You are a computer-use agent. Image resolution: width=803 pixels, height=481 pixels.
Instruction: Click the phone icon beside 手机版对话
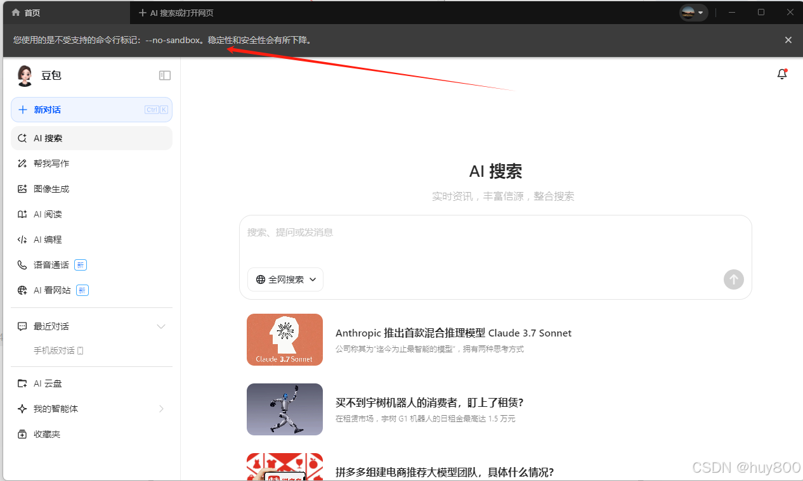(x=81, y=350)
